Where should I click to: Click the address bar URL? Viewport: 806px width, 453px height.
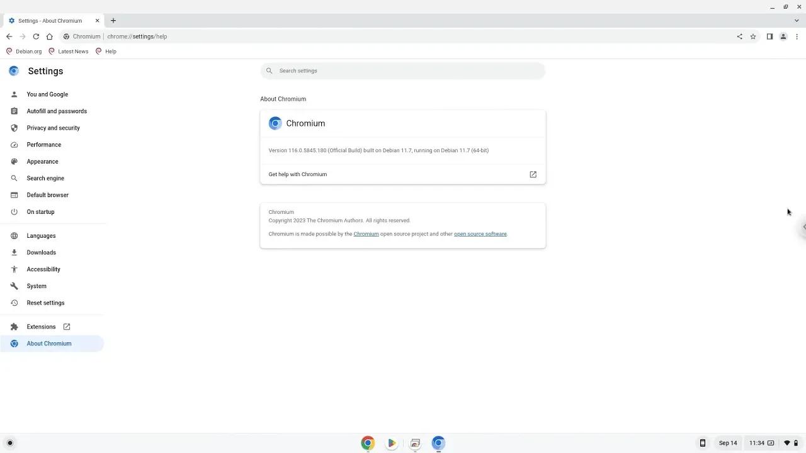[137, 36]
